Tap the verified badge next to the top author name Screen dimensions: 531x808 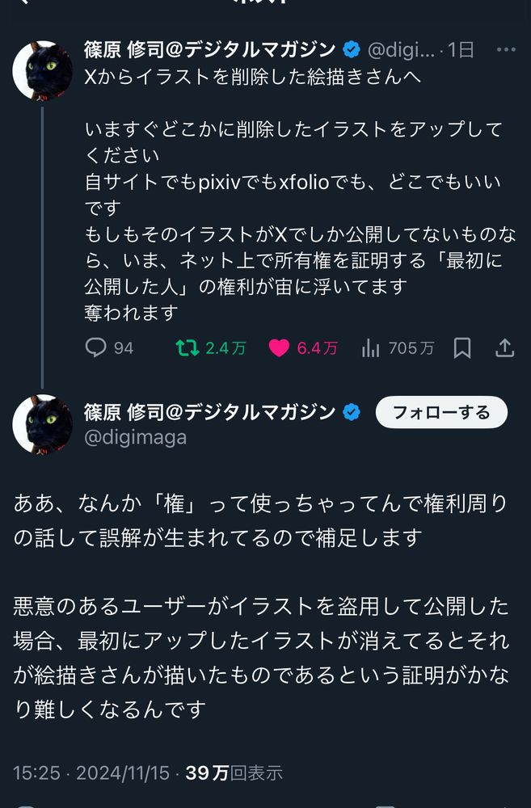[x=352, y=50]
